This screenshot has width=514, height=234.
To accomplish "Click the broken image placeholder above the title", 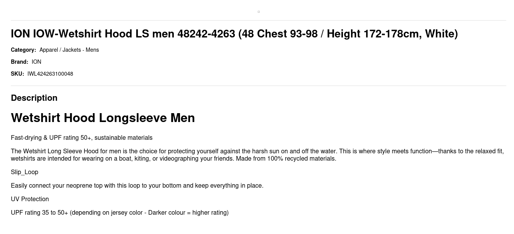I will pos(259,12).
